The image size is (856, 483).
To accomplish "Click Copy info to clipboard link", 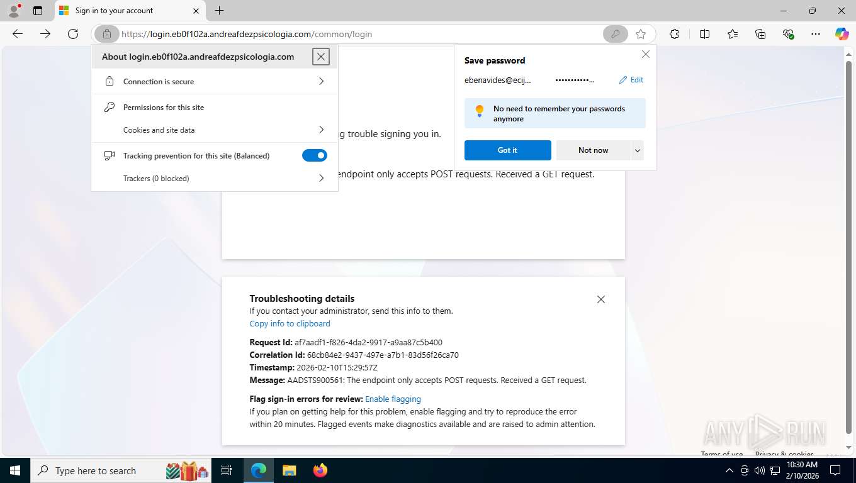I will point(290,323).
